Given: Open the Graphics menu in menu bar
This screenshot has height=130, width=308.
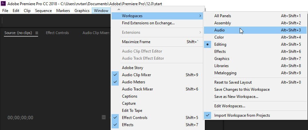Looking at the screenshot, I should [82, 11].
